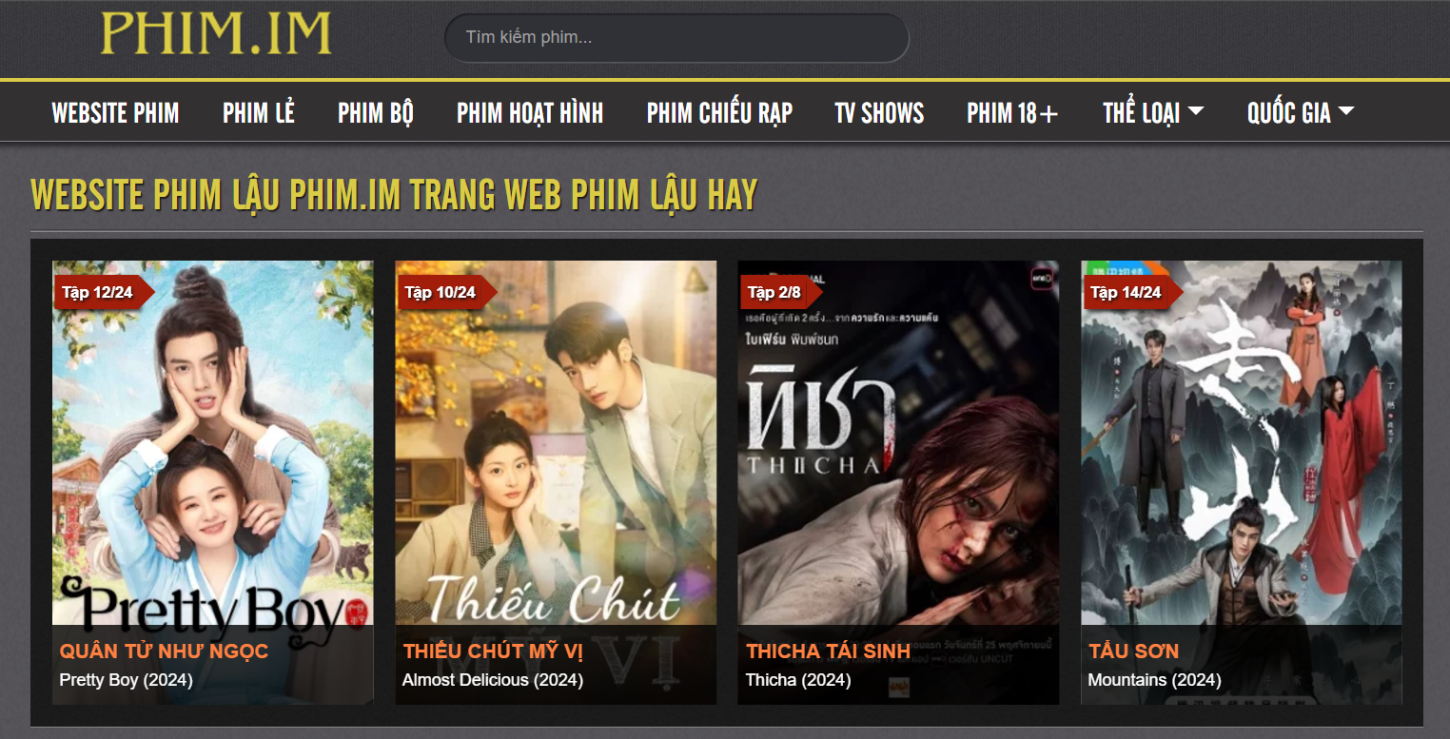
Task: Expand the Thể Loại dropdown menu
Action: click(x=1153, y=113)
